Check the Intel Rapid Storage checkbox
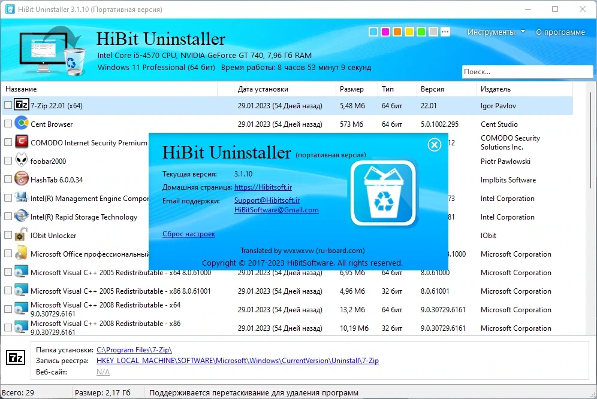 point(8,217)
